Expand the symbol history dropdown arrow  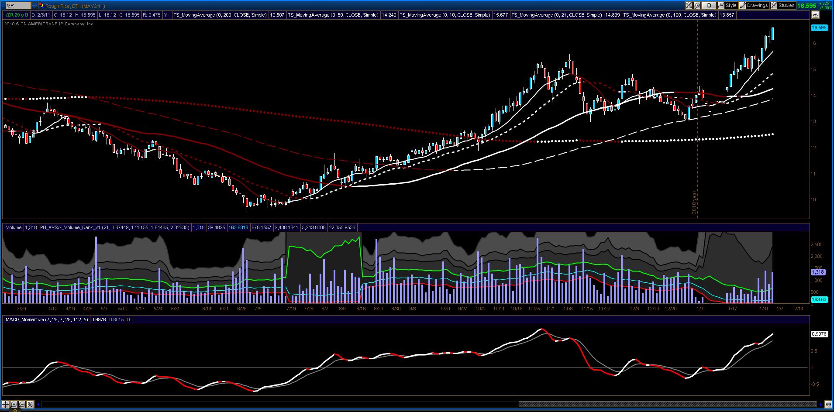[x=35, y=6]
